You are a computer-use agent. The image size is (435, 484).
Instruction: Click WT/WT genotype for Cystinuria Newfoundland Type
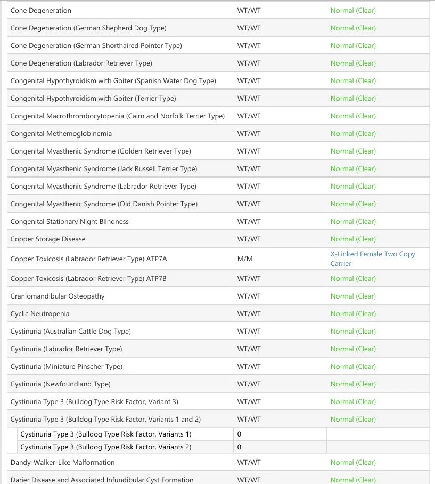click(249, 384)
